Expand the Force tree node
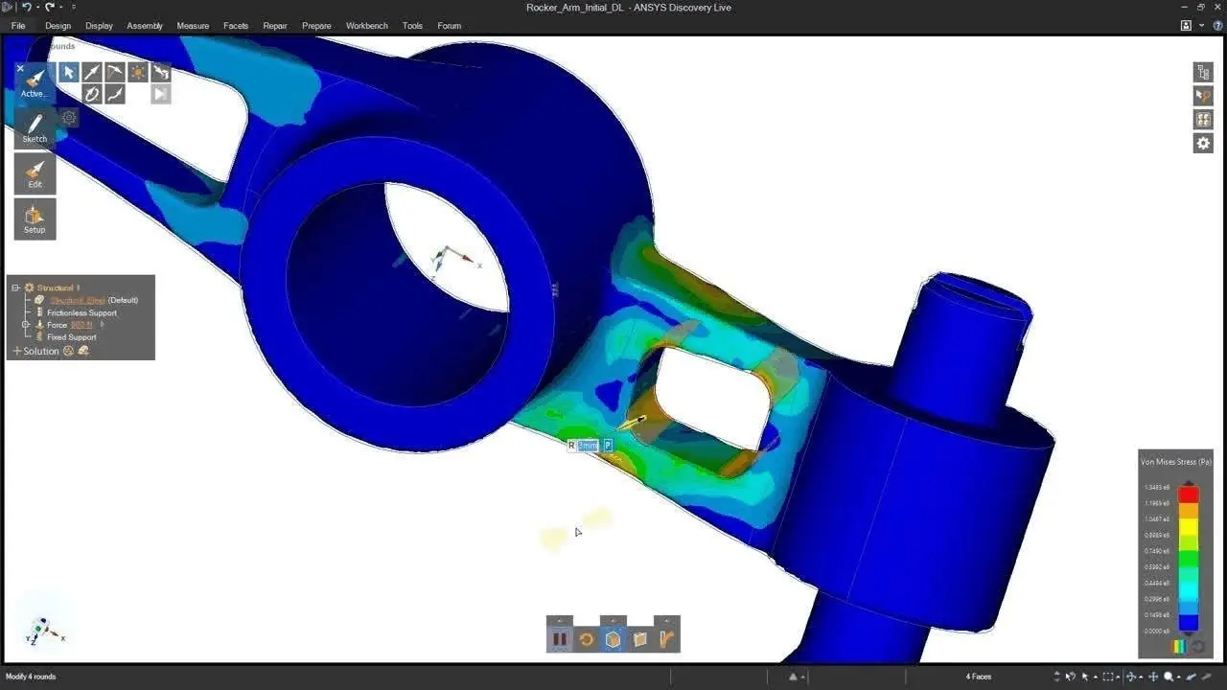This screenshot has width=1227, height=690. [27, 325]
